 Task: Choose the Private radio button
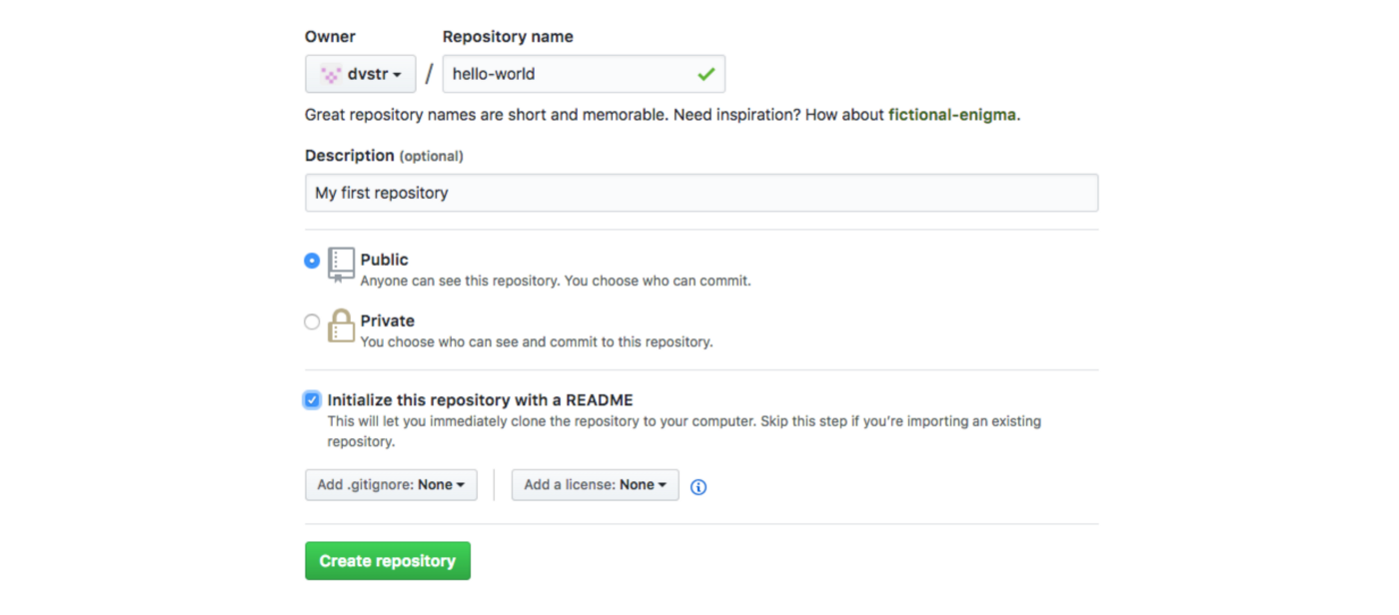click(x=312, y=321)
